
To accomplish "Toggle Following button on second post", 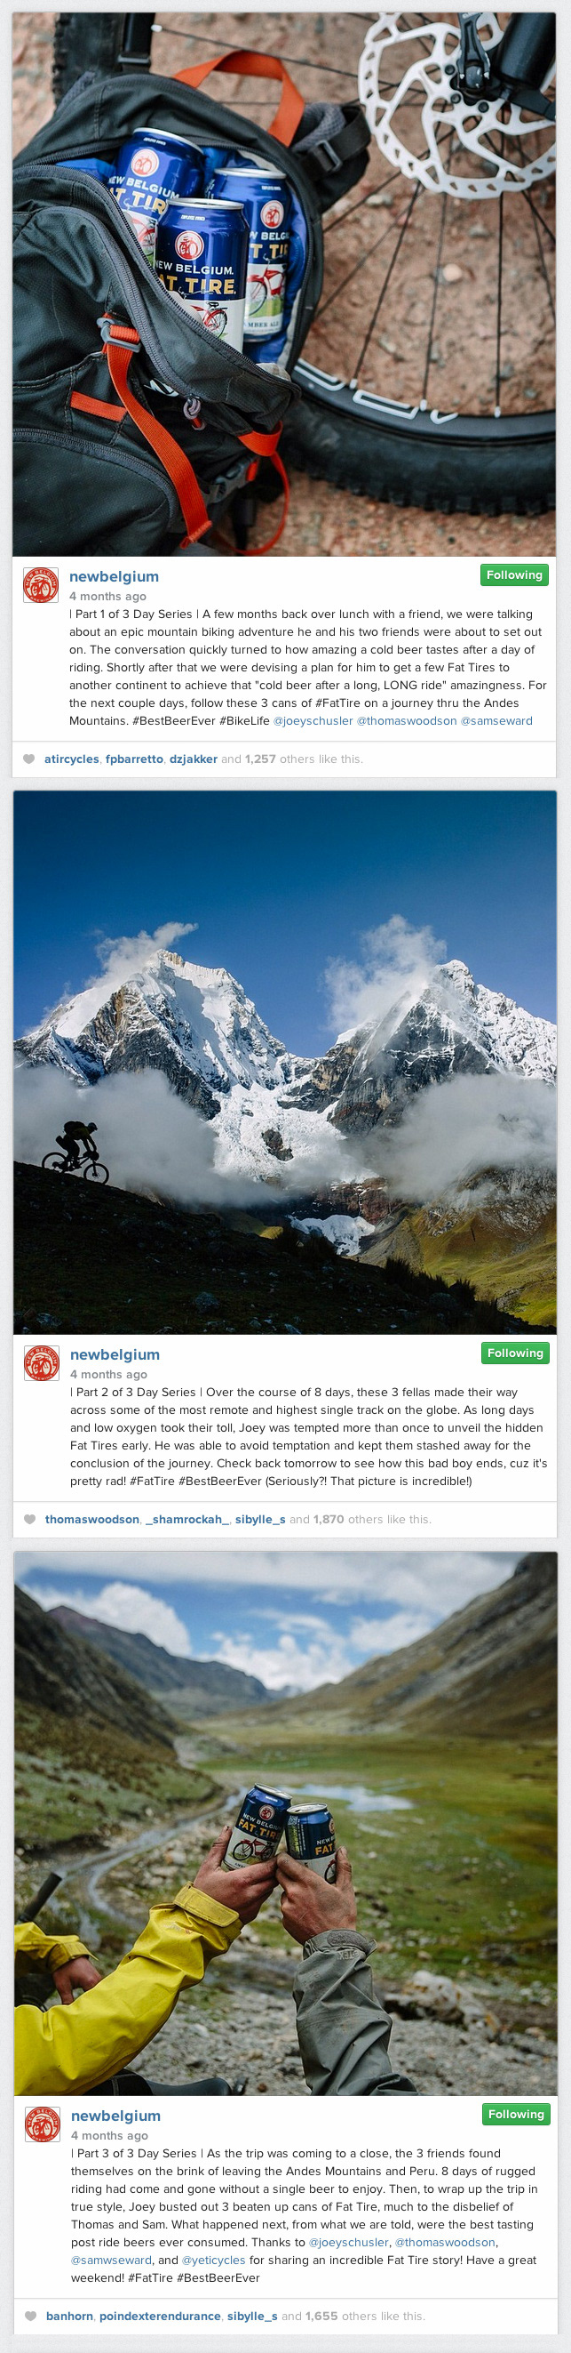I will click(x=515, y=1353).
